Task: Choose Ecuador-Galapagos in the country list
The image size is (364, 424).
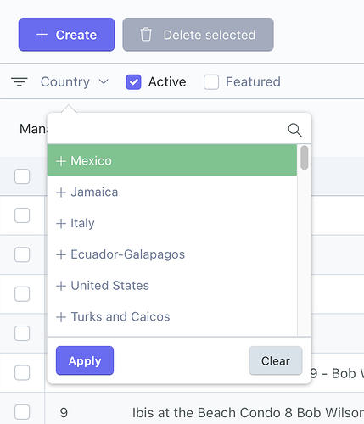Action: [x=172, y=254]
